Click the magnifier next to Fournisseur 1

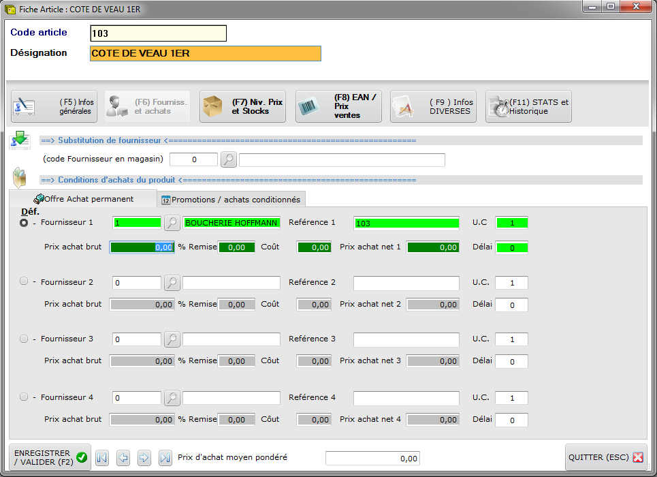click(x=172, y=223)
